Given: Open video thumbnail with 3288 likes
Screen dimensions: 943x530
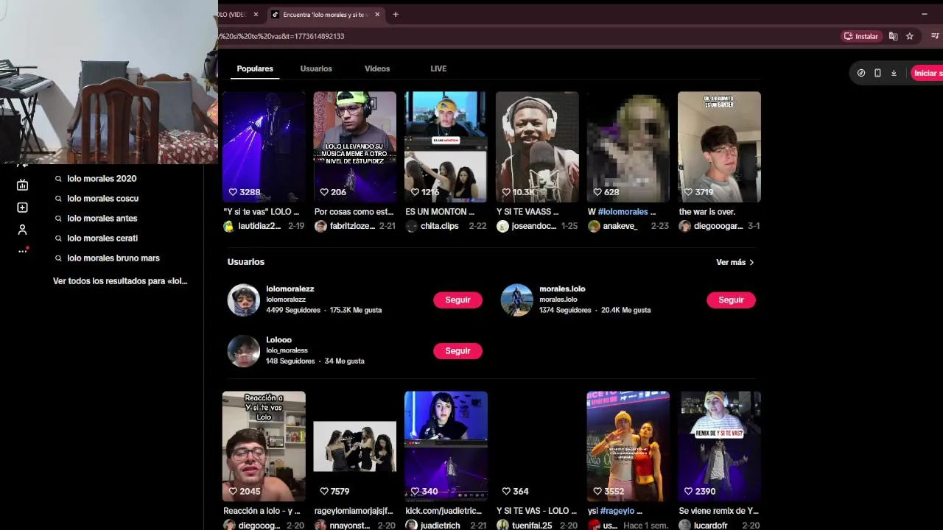Looking at the screenshot, I should (x=264, y=146).
